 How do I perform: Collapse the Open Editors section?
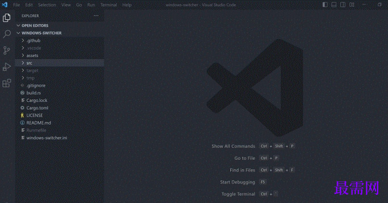(18, 25)
